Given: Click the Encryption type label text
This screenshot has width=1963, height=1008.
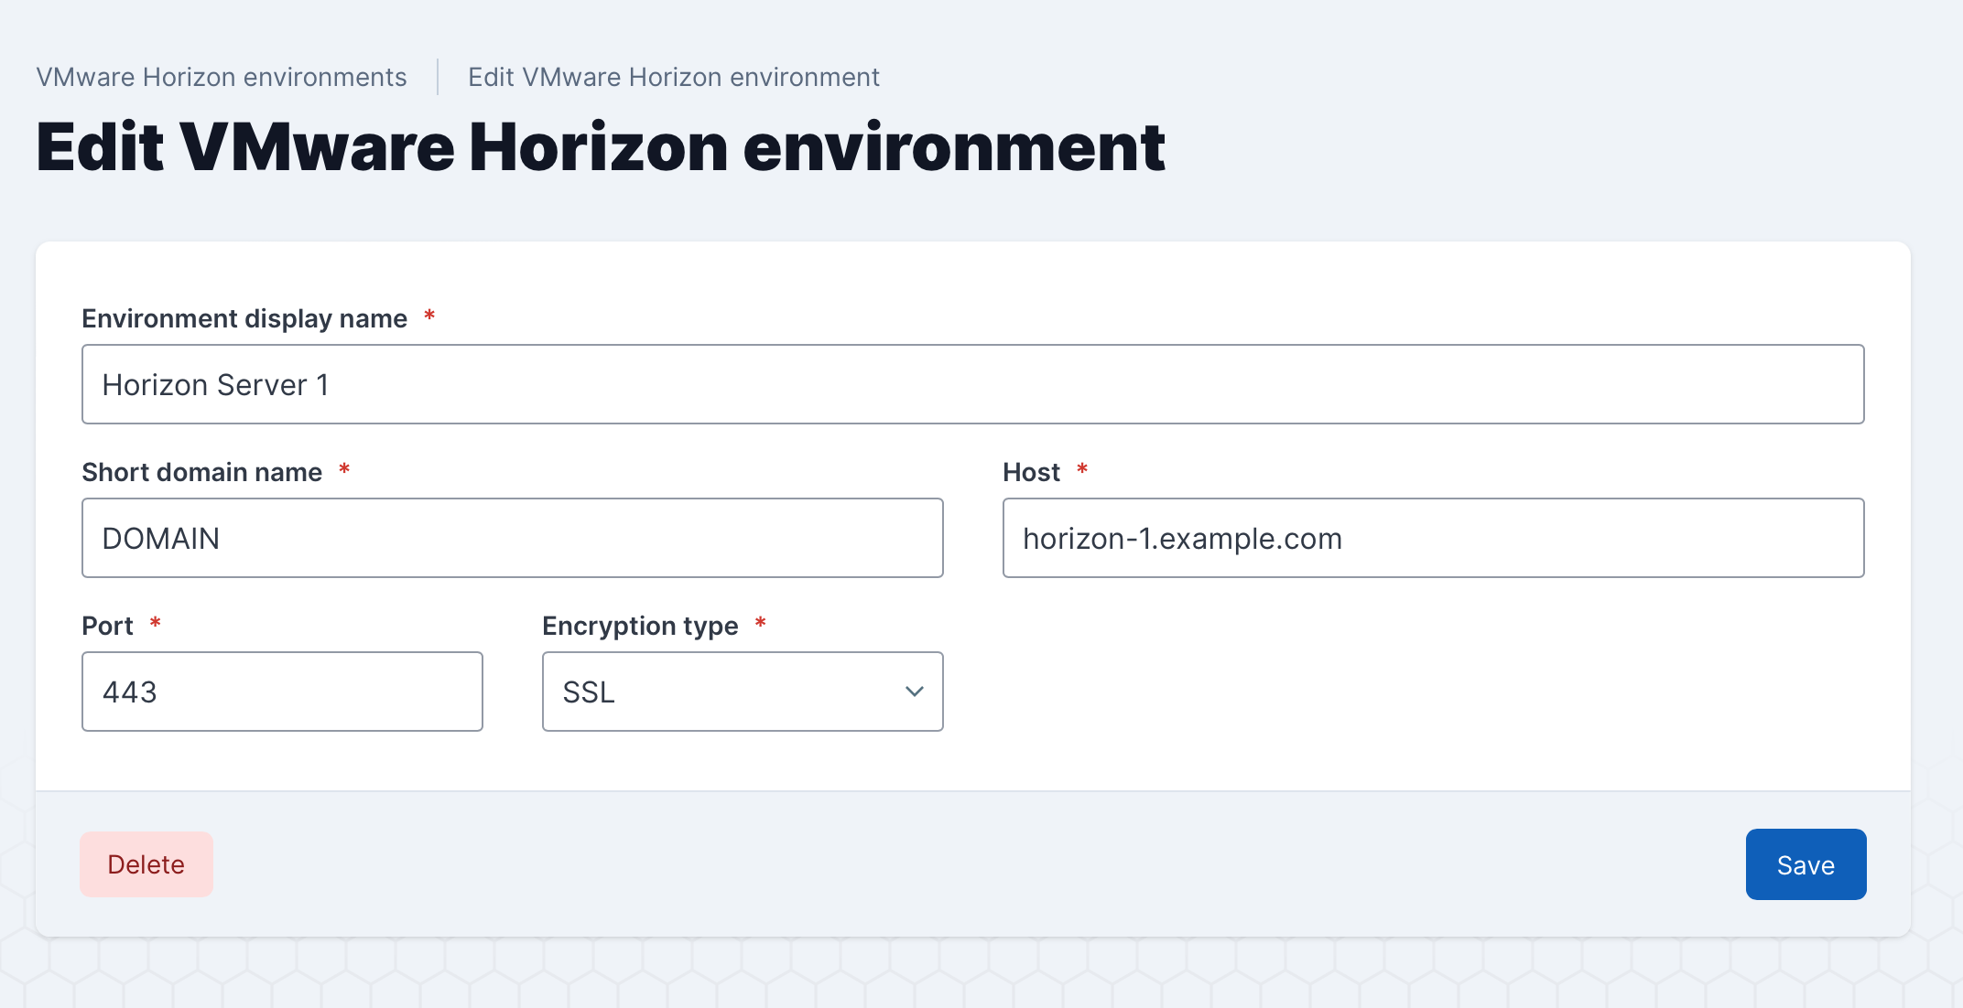Looking at the screenshot, I should [x=640, y=626].
